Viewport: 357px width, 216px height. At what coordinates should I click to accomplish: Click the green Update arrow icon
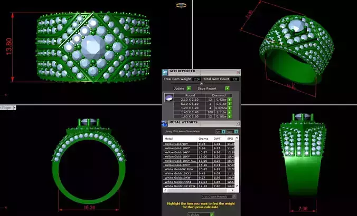[x=189, y=89]
